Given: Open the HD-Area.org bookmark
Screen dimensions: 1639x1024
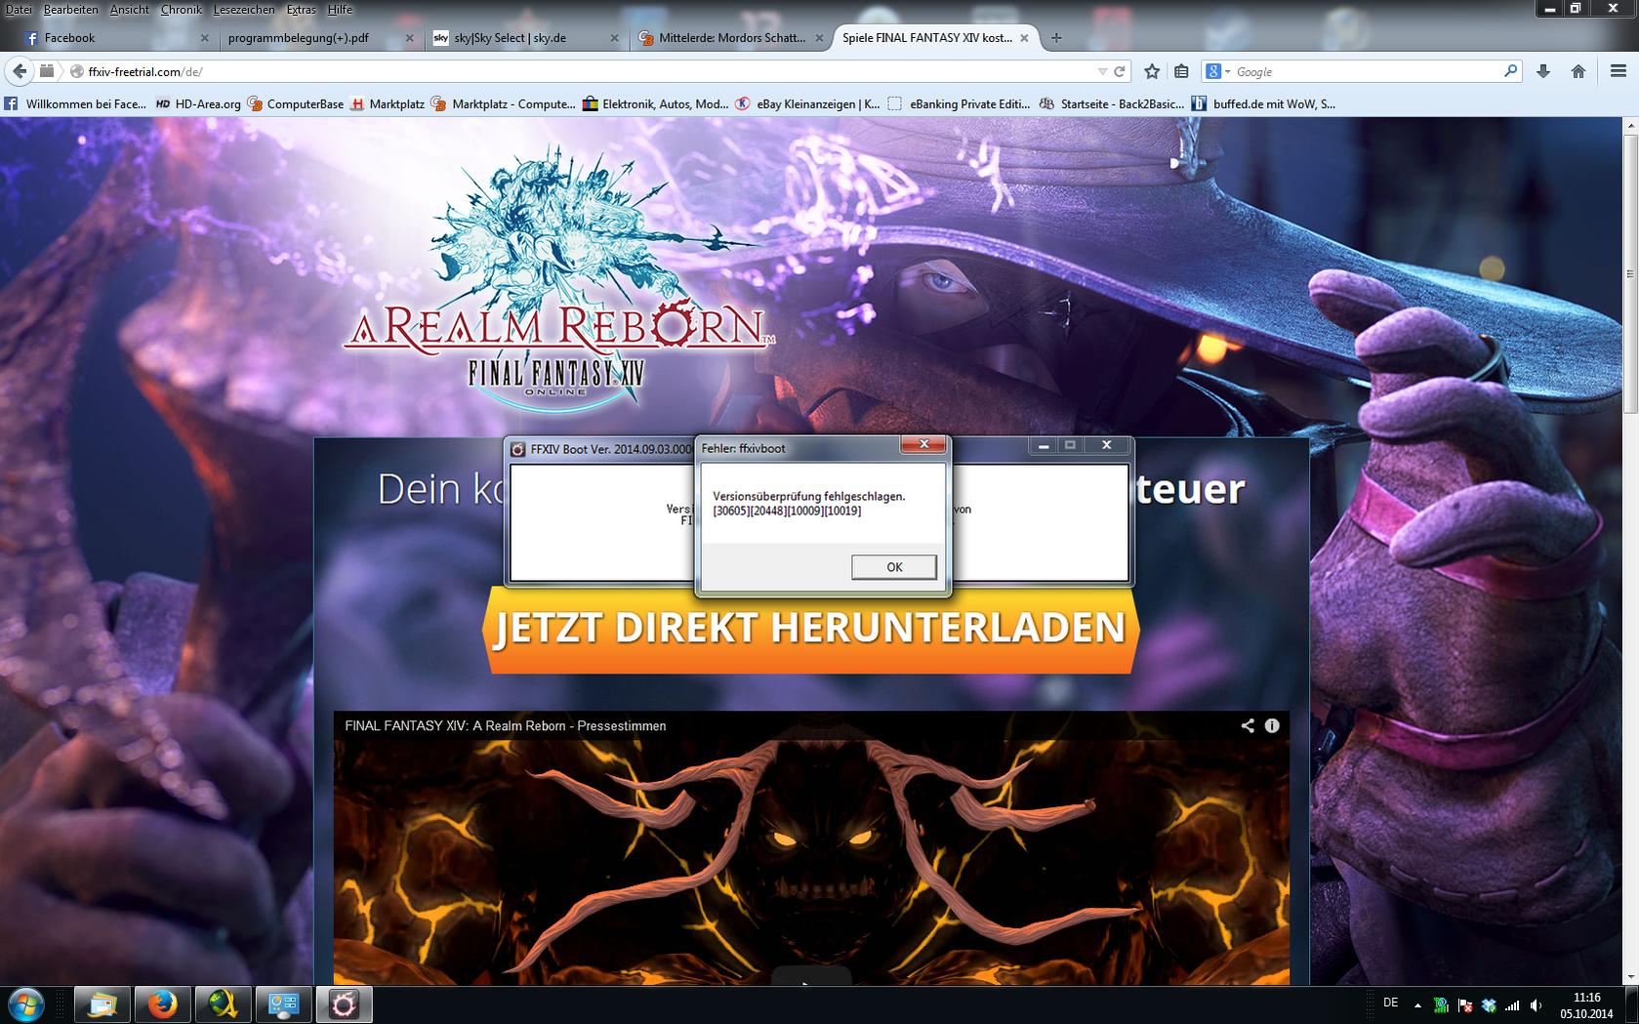Looking at the screenshot, I should (x=198, y=103).
